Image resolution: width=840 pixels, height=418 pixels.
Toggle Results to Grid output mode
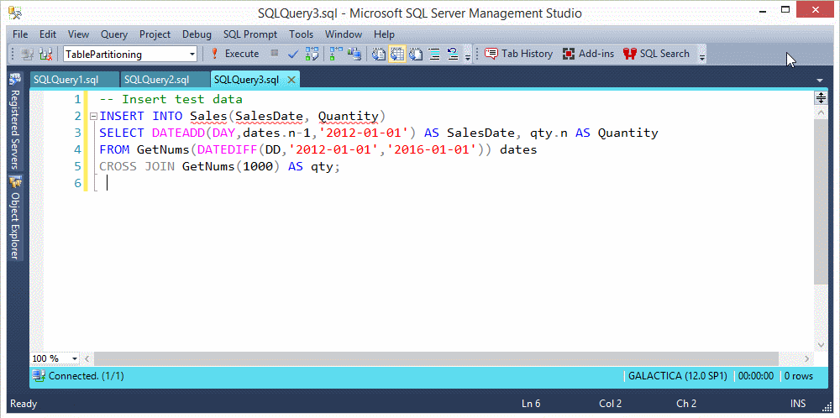click(x=397, y=54)
